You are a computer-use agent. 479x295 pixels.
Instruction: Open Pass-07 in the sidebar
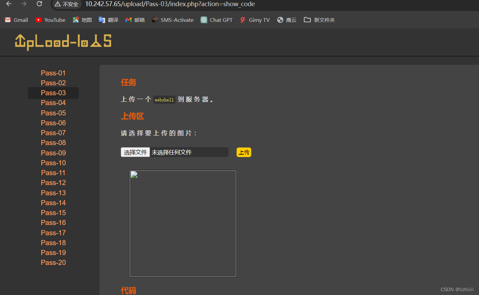pyautogui.click(x=53, y=133)
